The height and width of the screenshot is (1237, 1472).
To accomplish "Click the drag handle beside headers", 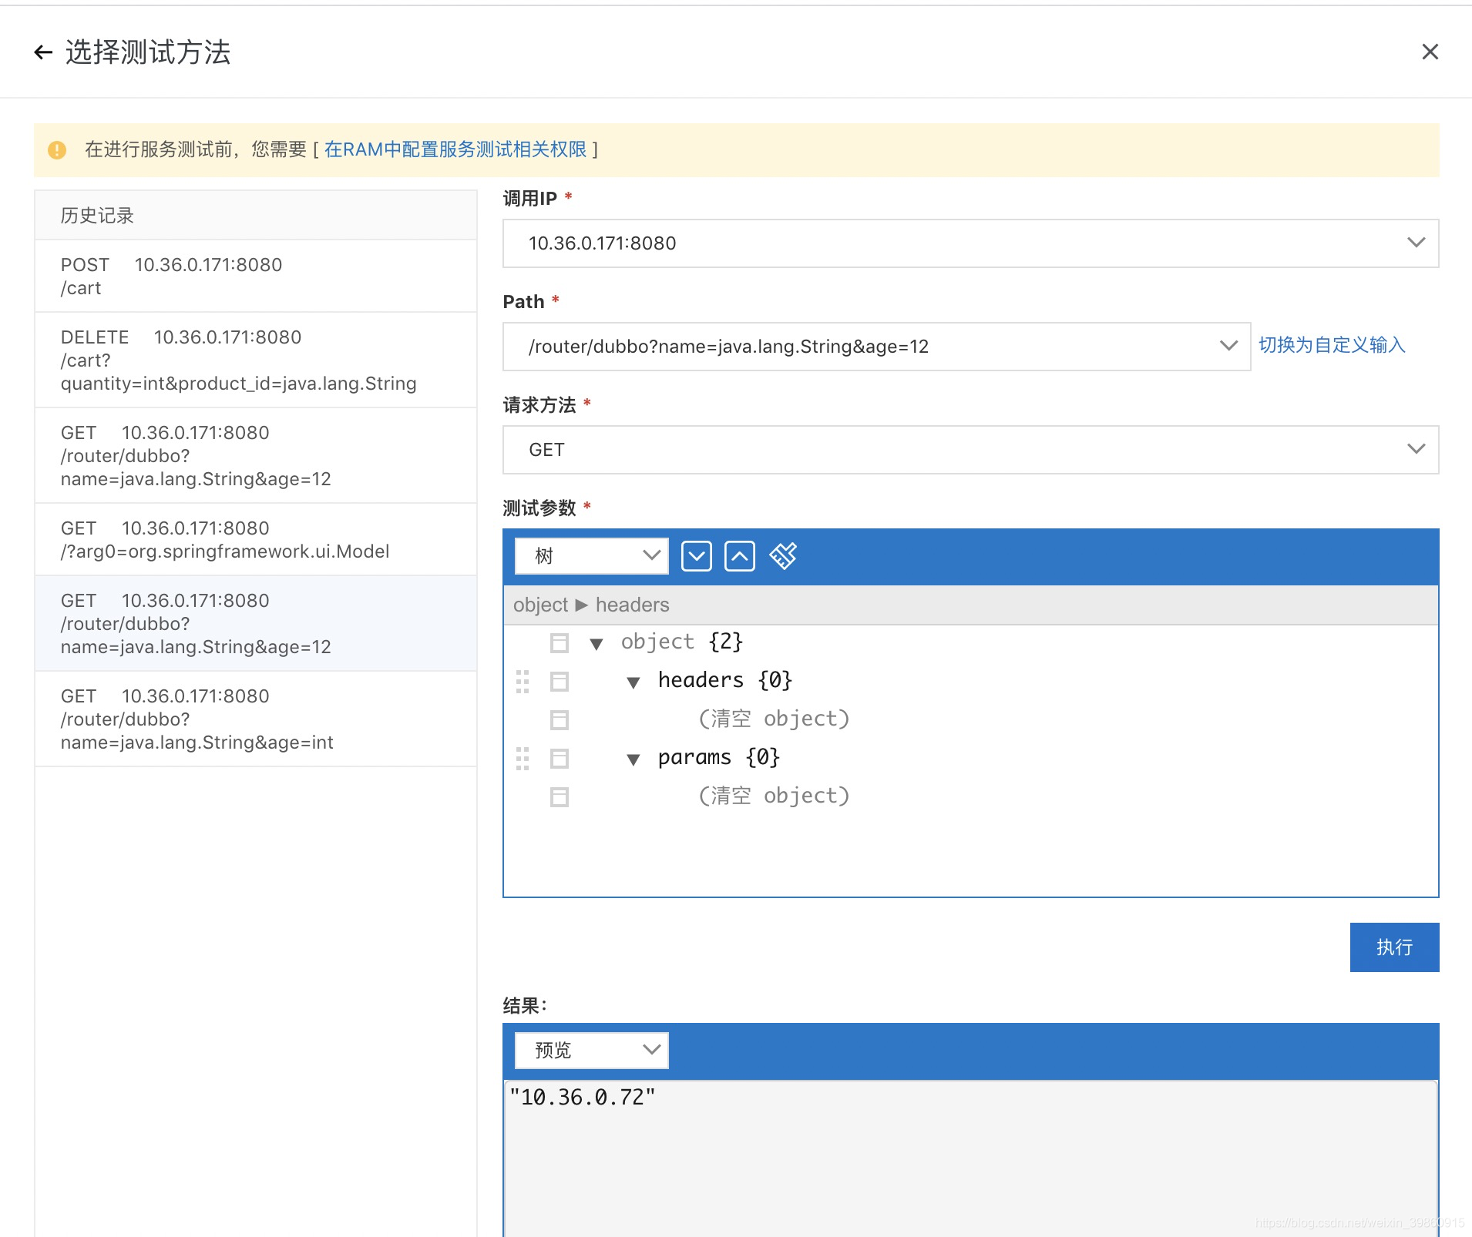I will point(523,681).
